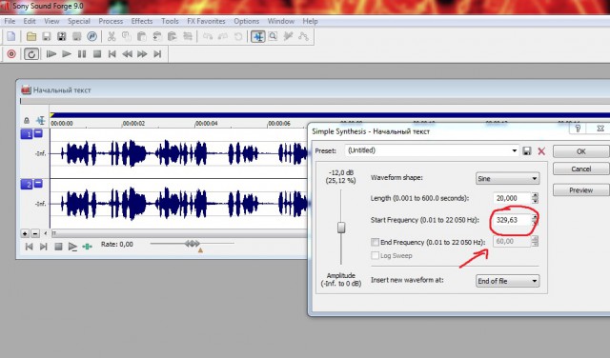The height and width of the screenshot is (358, 610).
Task: Open the Edit menu
Action: pyautogui.click(x=30, y=21)
